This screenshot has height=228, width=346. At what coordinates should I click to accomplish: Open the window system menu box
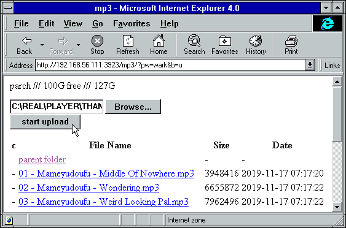[9, 8]
